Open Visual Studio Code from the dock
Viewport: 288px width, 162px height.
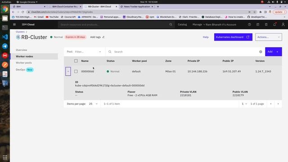(5, 37)
